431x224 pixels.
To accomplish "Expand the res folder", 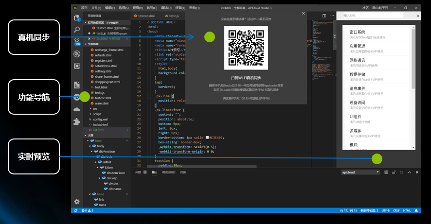I will [x=90, y=109].
